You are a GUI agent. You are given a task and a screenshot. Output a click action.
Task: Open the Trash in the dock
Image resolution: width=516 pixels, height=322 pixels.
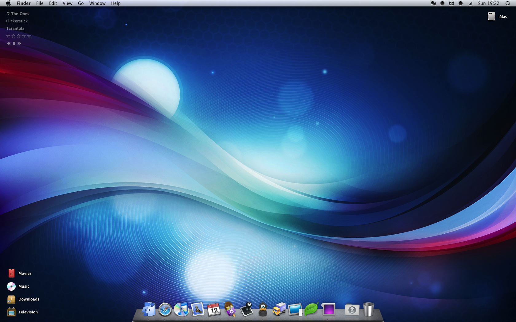368,309
